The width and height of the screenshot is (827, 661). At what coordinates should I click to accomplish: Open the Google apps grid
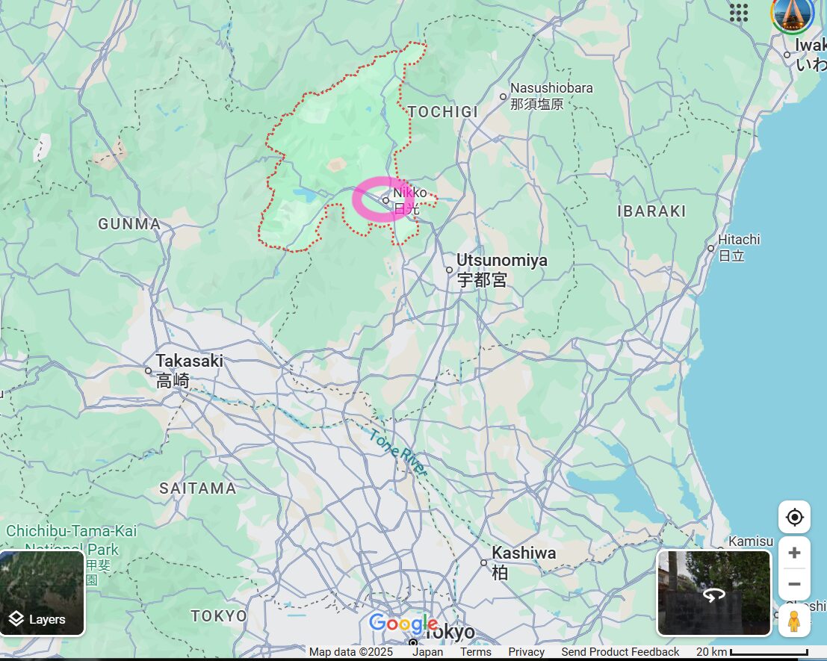pos(738,13)
